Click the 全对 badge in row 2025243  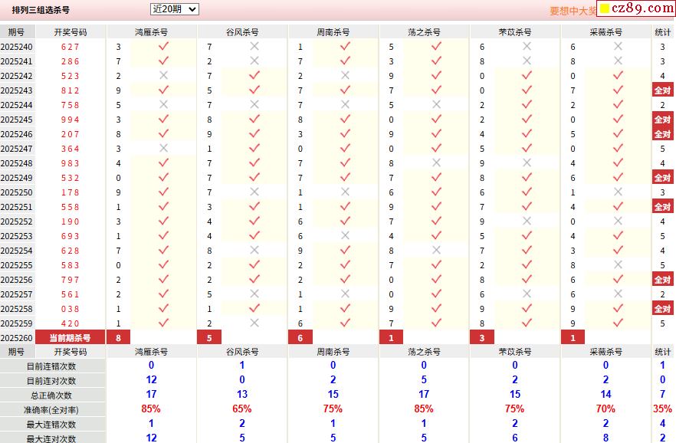[663, 90]
